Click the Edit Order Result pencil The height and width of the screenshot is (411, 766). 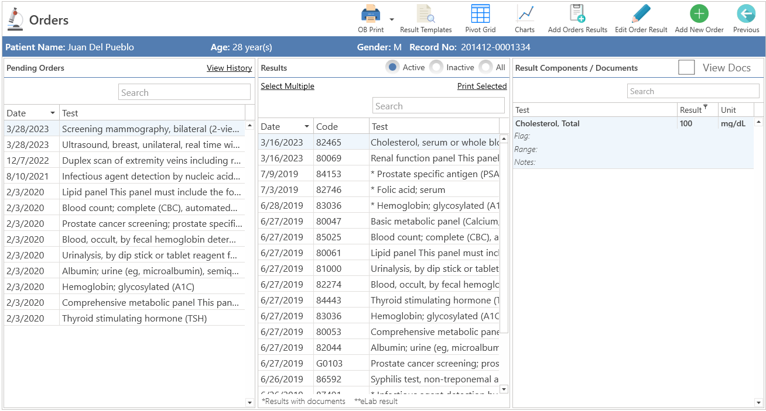(641, 13)
